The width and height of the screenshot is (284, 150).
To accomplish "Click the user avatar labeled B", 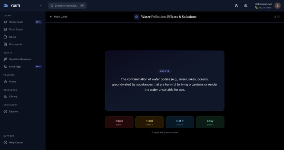I will (x=277, y=6).
